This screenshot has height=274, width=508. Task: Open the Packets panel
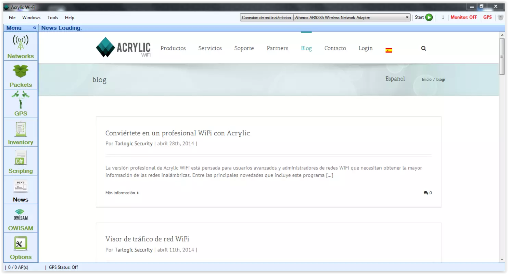[x=21, y=75]
